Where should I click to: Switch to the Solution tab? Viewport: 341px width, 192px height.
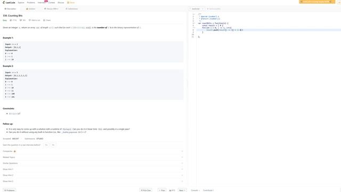(x=31, y=9)
